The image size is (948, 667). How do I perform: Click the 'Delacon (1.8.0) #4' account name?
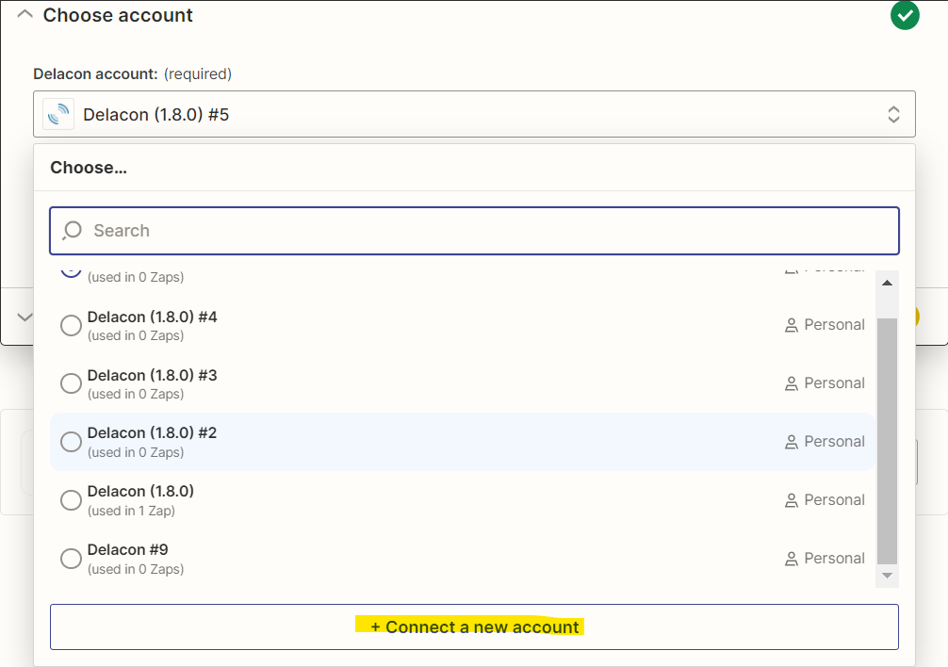pyautogui.click(x=153, y=317)
